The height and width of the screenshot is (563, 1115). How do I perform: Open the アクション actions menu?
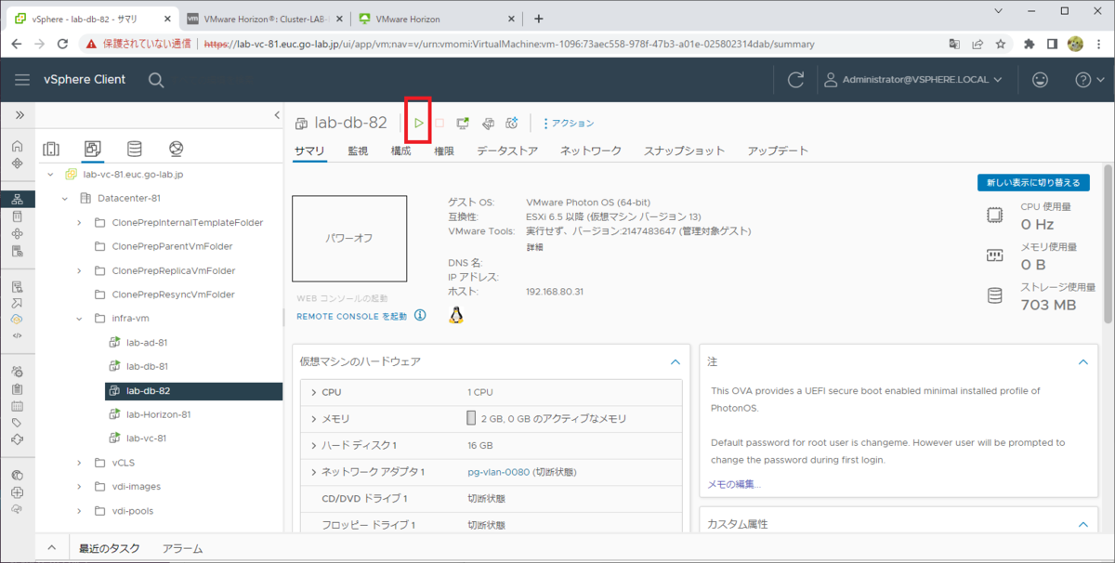tap(569, 123)
